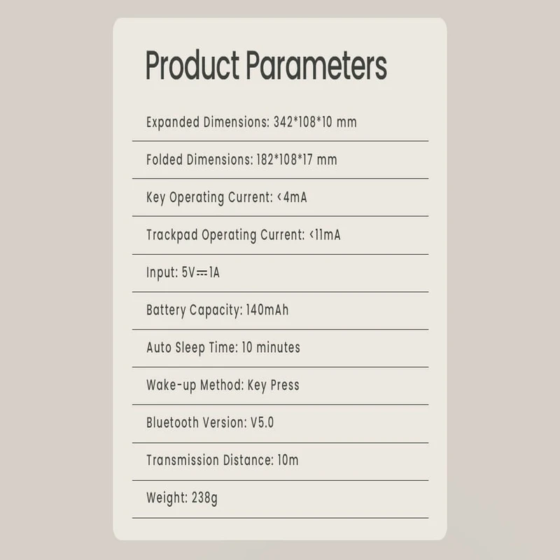Viewport: 560px width, 560px height.
Task: Click the <11mA value text
Action: [x=325, y=235]
